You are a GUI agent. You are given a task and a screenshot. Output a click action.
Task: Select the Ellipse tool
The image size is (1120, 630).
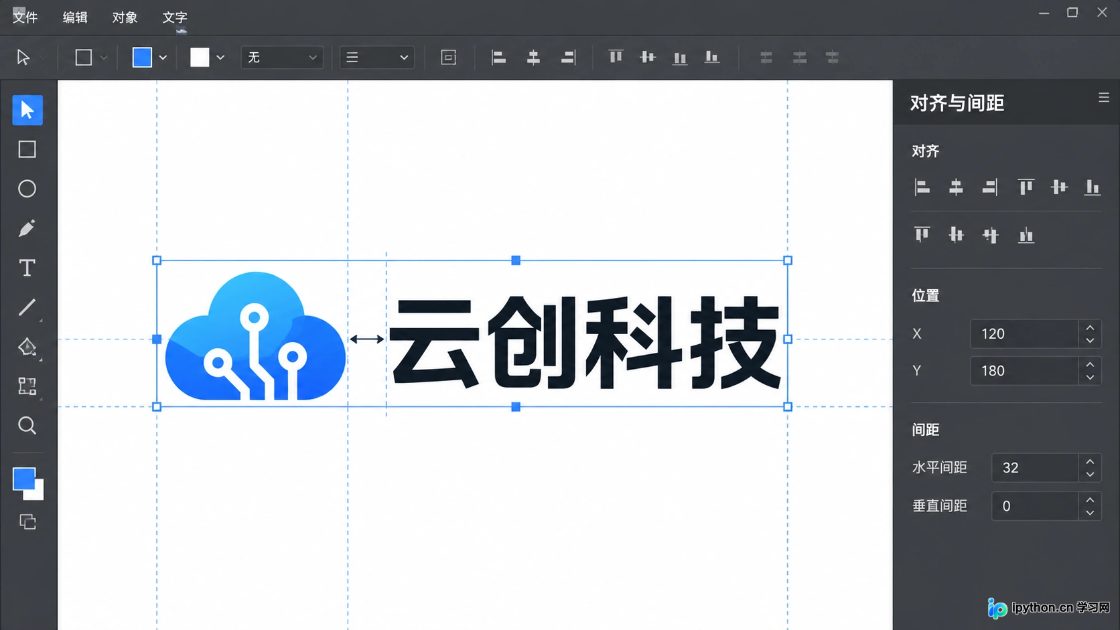tap(27, 189)
